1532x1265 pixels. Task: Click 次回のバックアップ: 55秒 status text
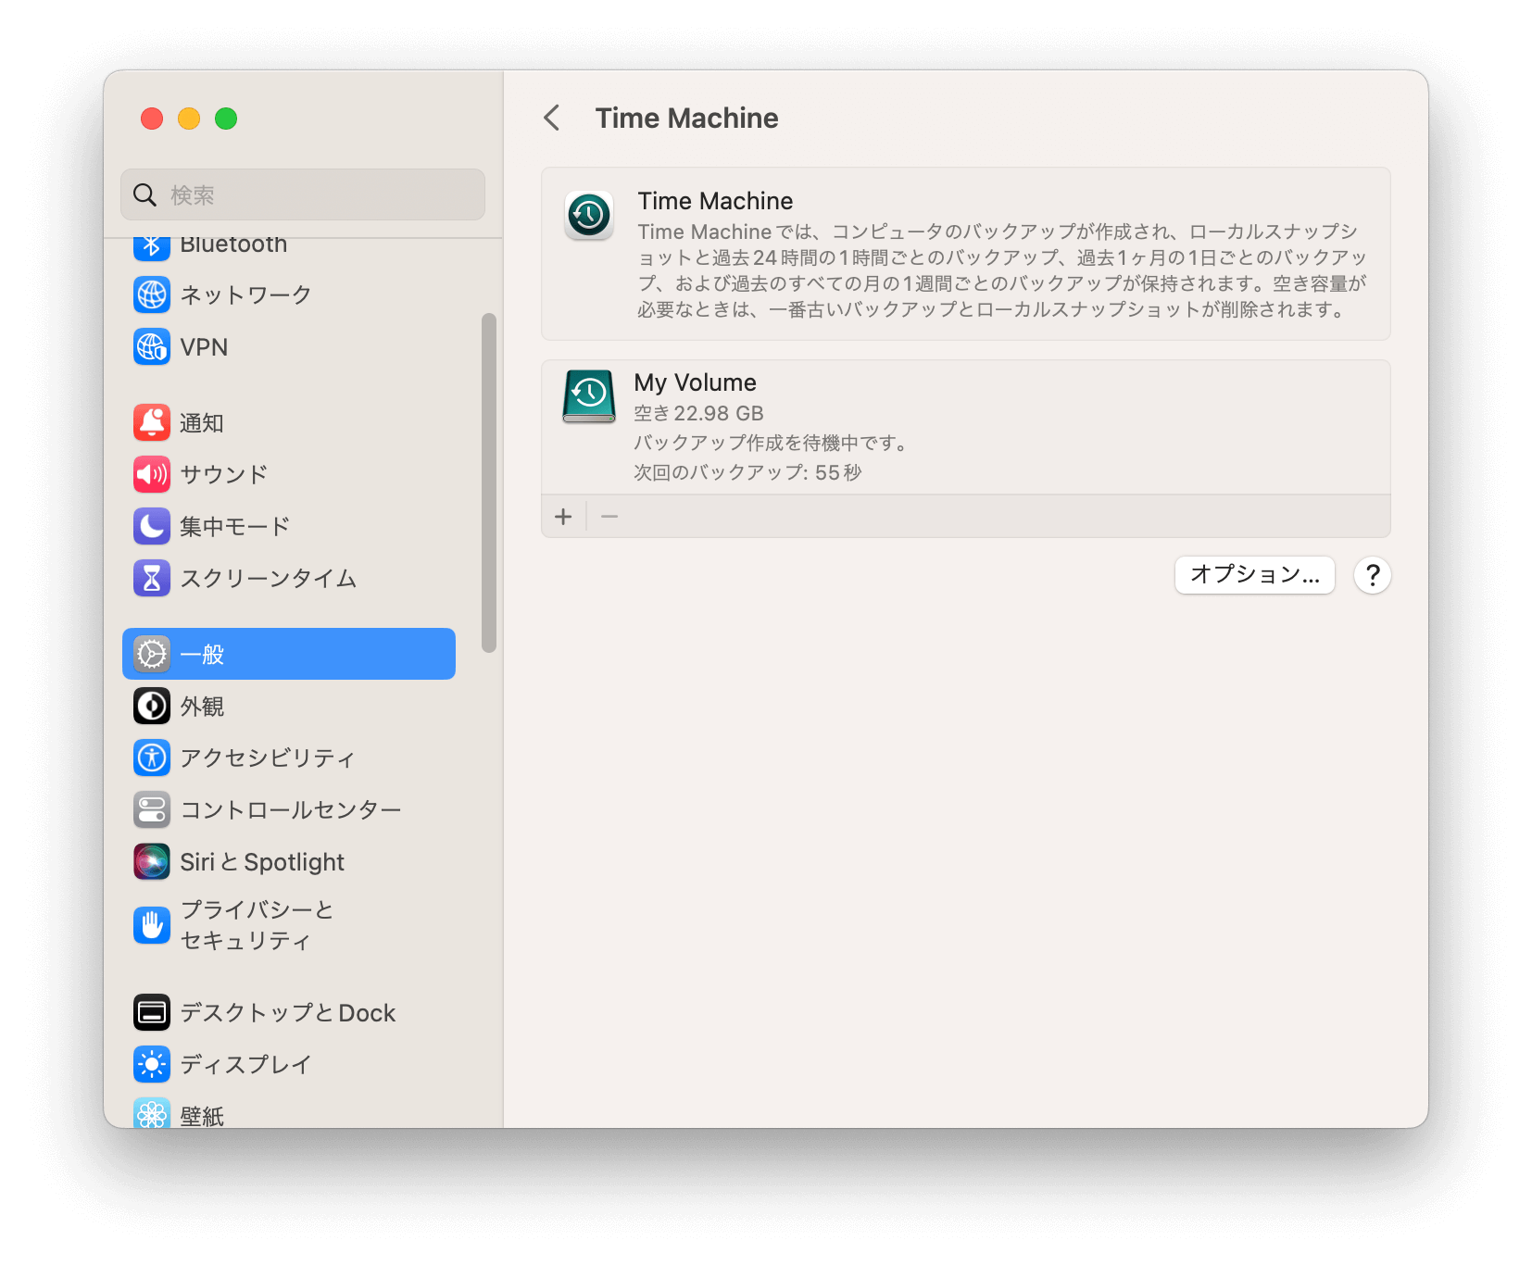click(x=747, y=472)
